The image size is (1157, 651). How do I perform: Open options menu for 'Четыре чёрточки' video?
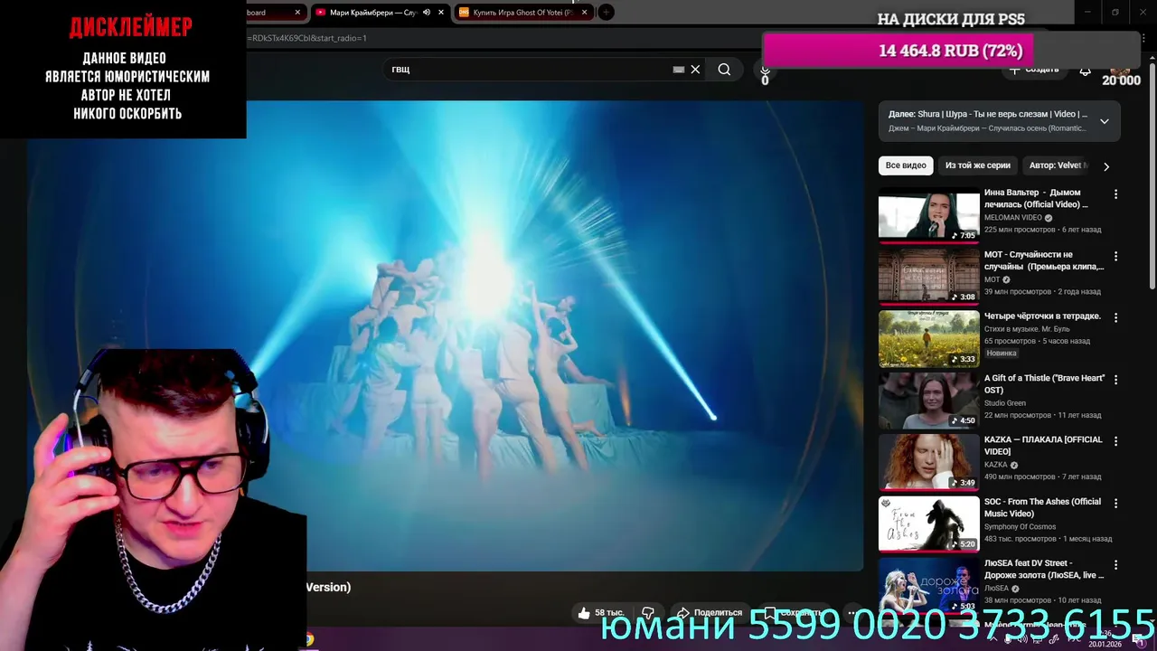(x=1115, y=317)
